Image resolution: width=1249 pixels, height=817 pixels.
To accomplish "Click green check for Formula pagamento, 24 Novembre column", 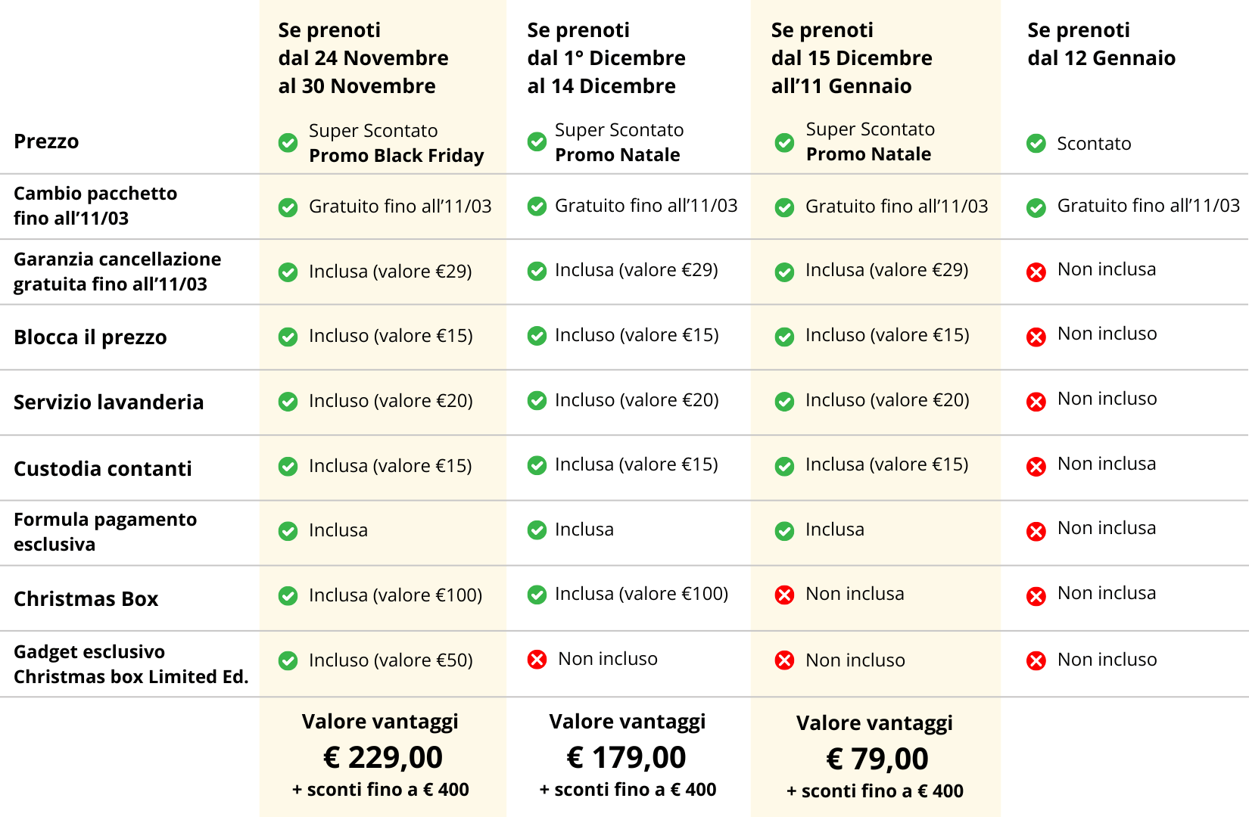I will (x=288, y=532).
